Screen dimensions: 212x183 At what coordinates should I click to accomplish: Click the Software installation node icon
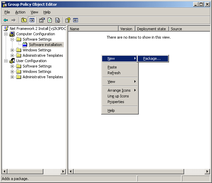click(x=25, y=45)
